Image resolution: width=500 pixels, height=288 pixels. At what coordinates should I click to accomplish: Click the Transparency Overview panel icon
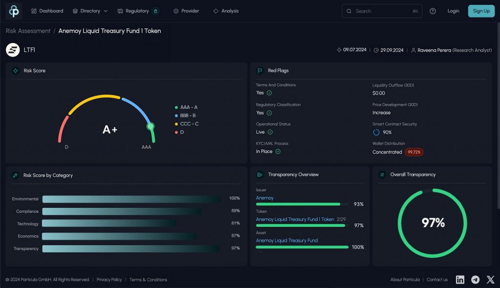(x=260, y=174)
